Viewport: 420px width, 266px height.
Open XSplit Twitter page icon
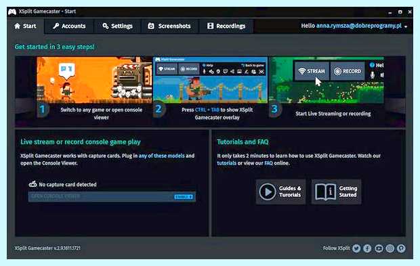tap(356, 248)
